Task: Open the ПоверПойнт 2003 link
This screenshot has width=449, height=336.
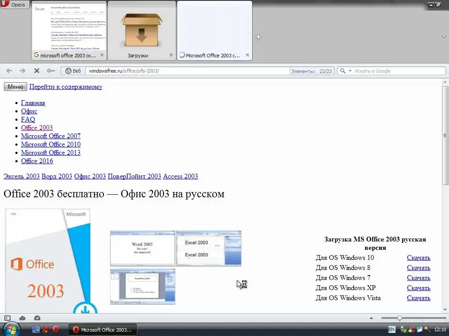Action: (x=134, y=176)
